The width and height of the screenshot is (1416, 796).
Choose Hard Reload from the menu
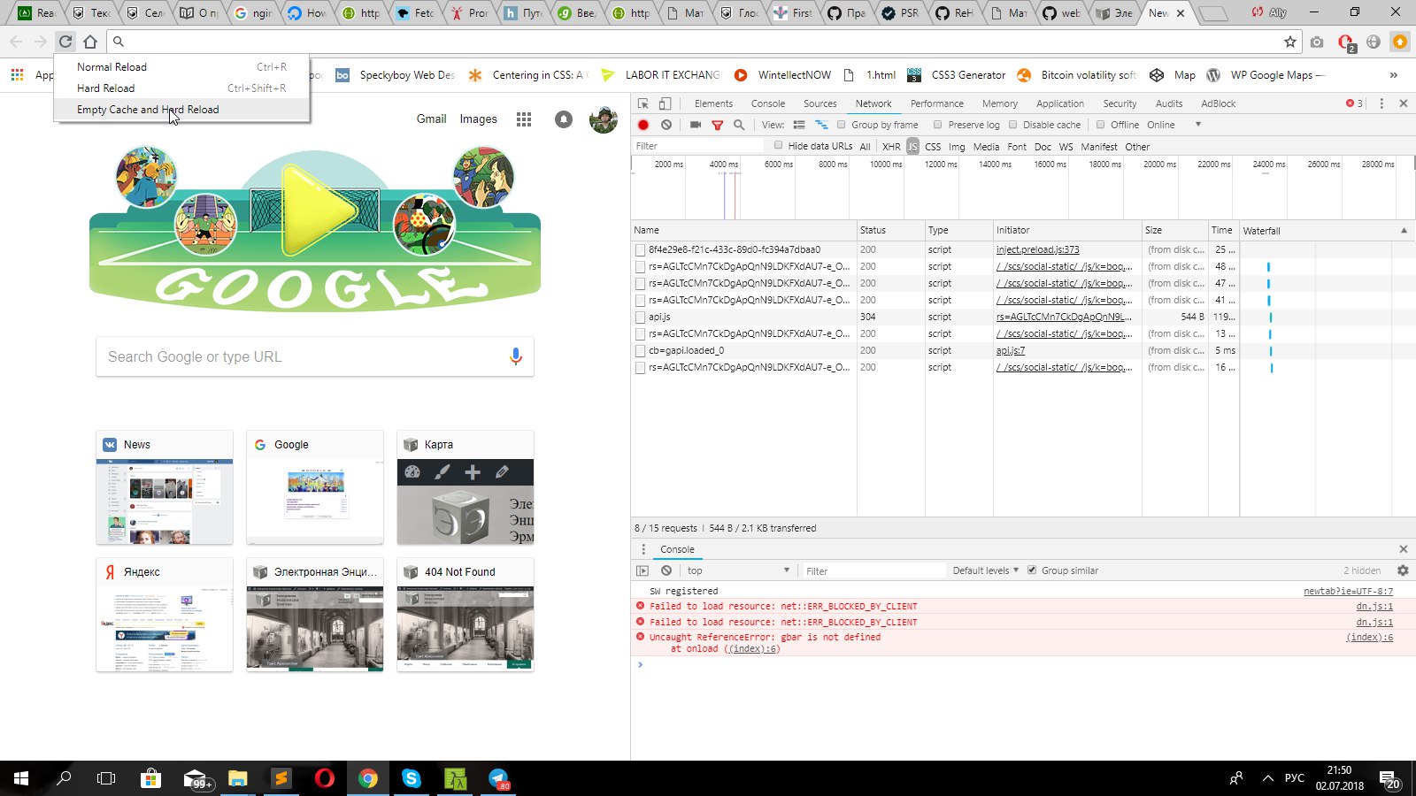click(x=181, y=88)
